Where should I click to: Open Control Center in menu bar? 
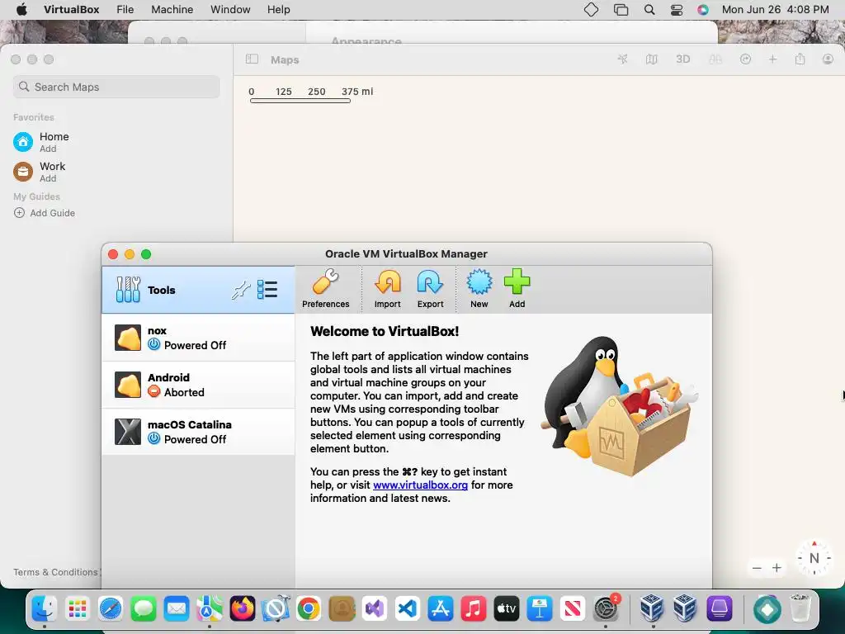[677, 10]
